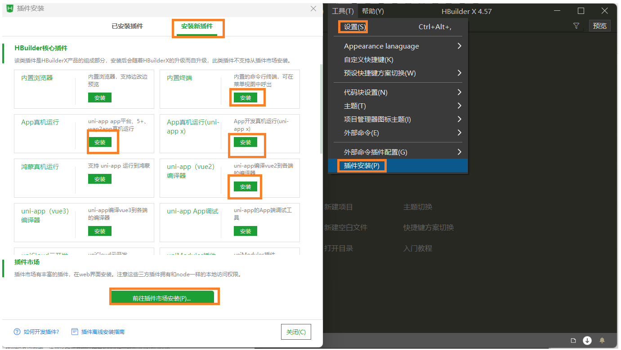Expand the 预设快捷键方案切换(W) submenu arrow

[x=459, y=73]
